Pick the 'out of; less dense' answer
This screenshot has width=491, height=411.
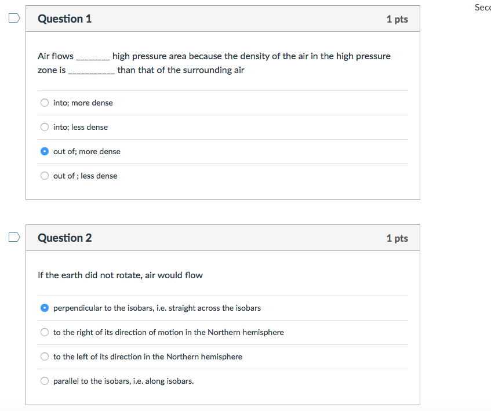tap(45, 176)
